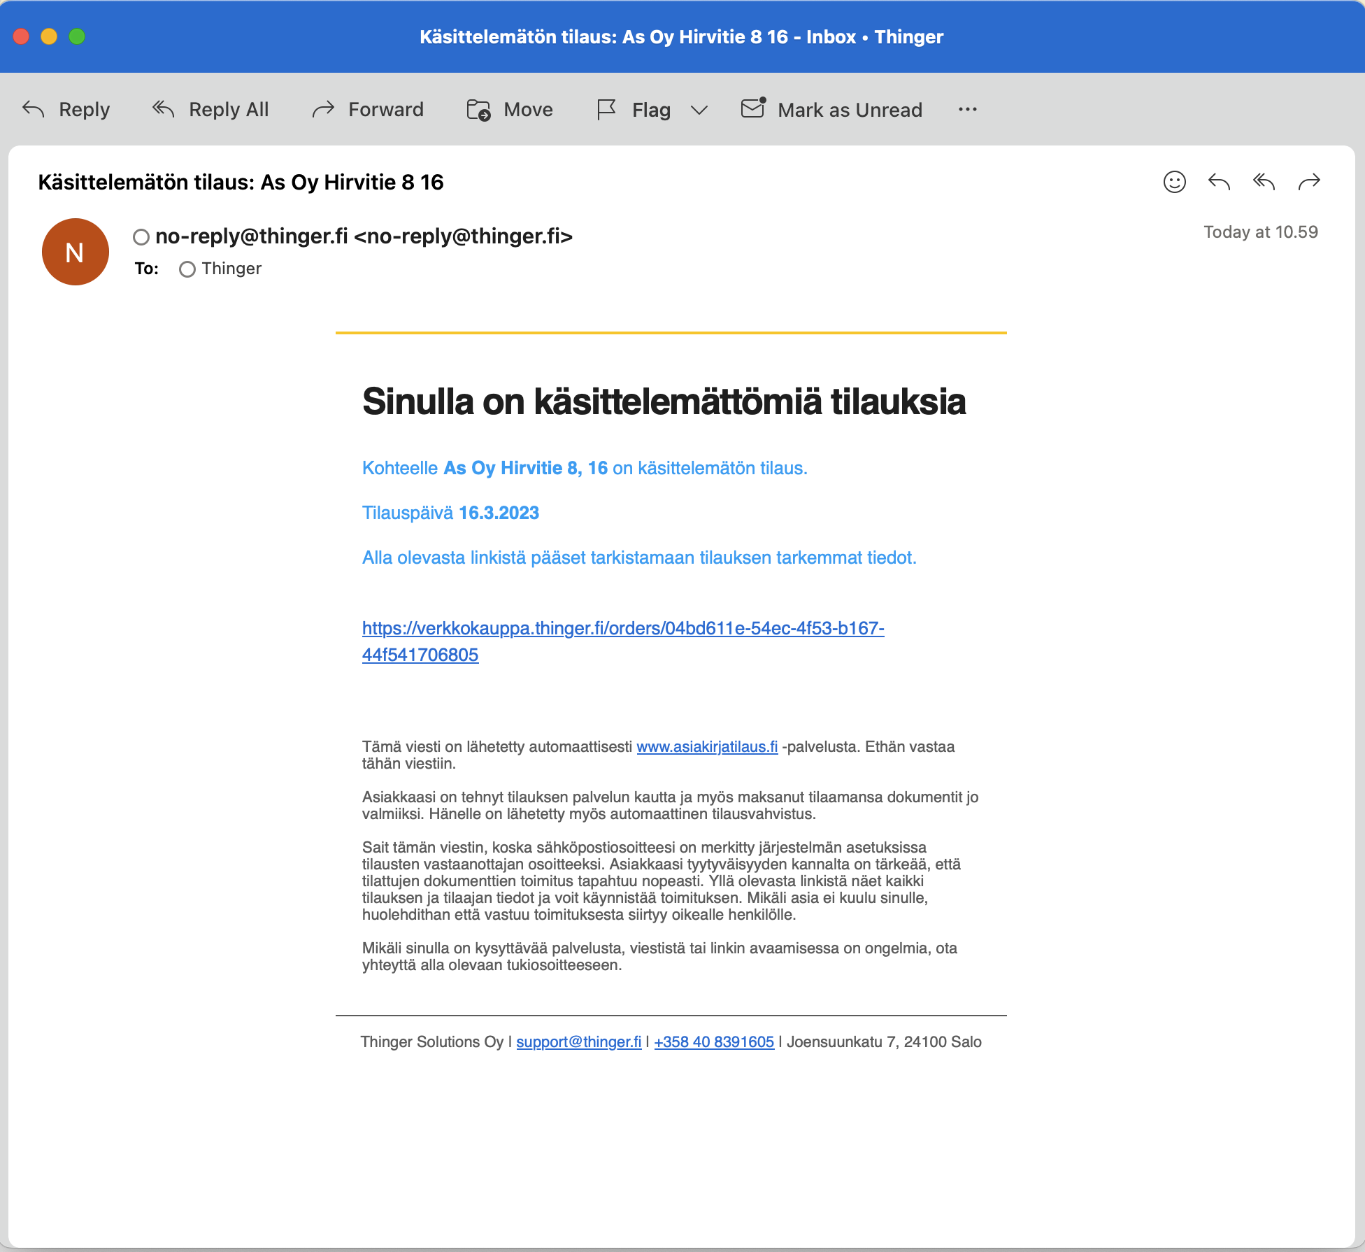The height and width of the screenshot is (1252, 1365).
Task: Click the green fullscreen window button
Action: tap(77, 36)
